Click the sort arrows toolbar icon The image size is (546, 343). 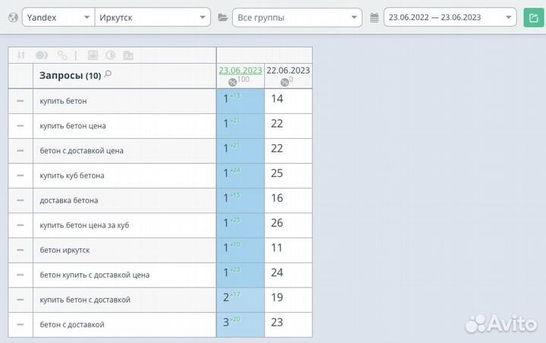tap(21, 55)
